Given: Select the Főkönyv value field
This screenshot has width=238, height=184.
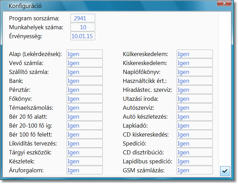Looking at the screenshot, I should tap(85, 98).
